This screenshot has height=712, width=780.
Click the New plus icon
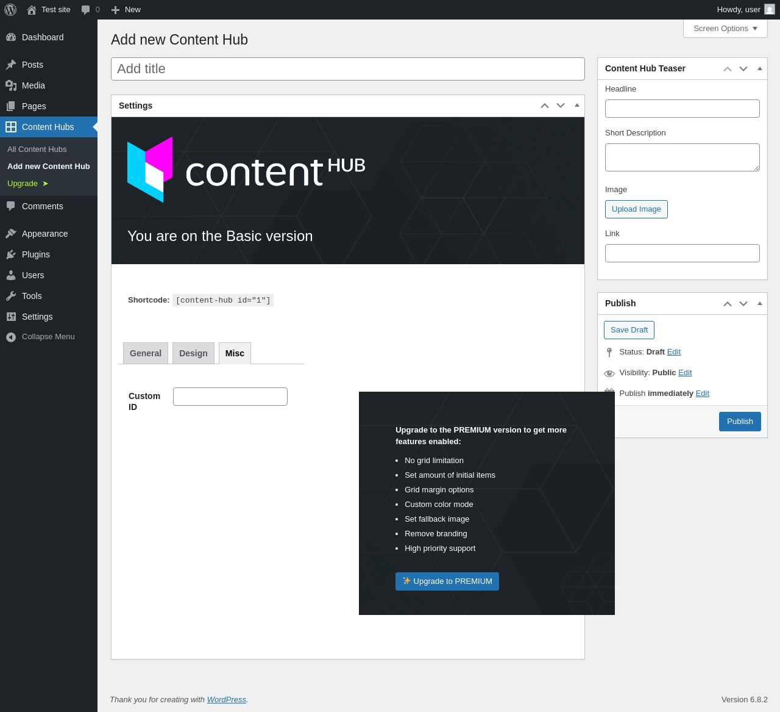coord(115,10)
